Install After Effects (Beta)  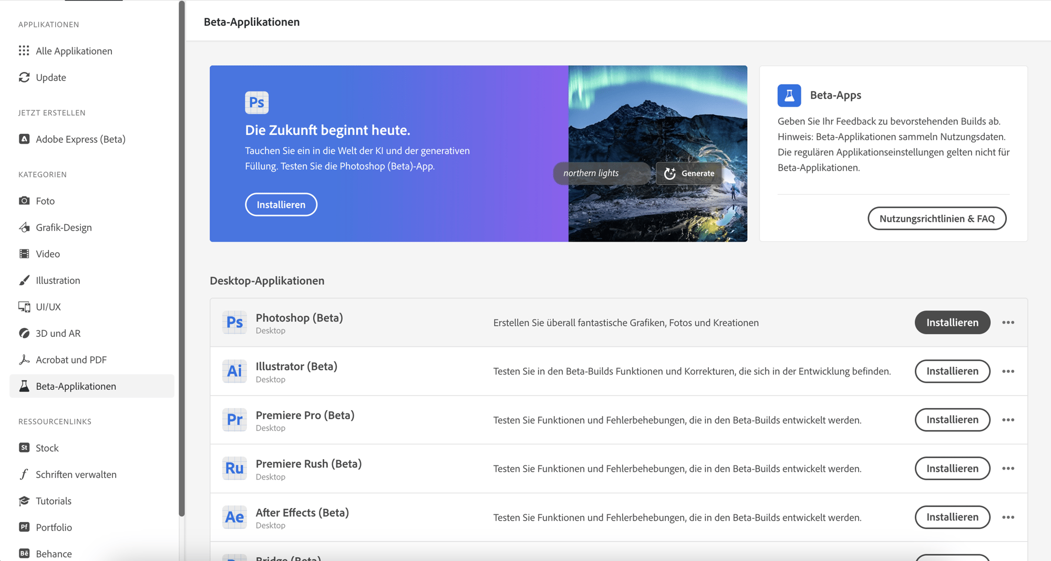click(x=952, y=517)
